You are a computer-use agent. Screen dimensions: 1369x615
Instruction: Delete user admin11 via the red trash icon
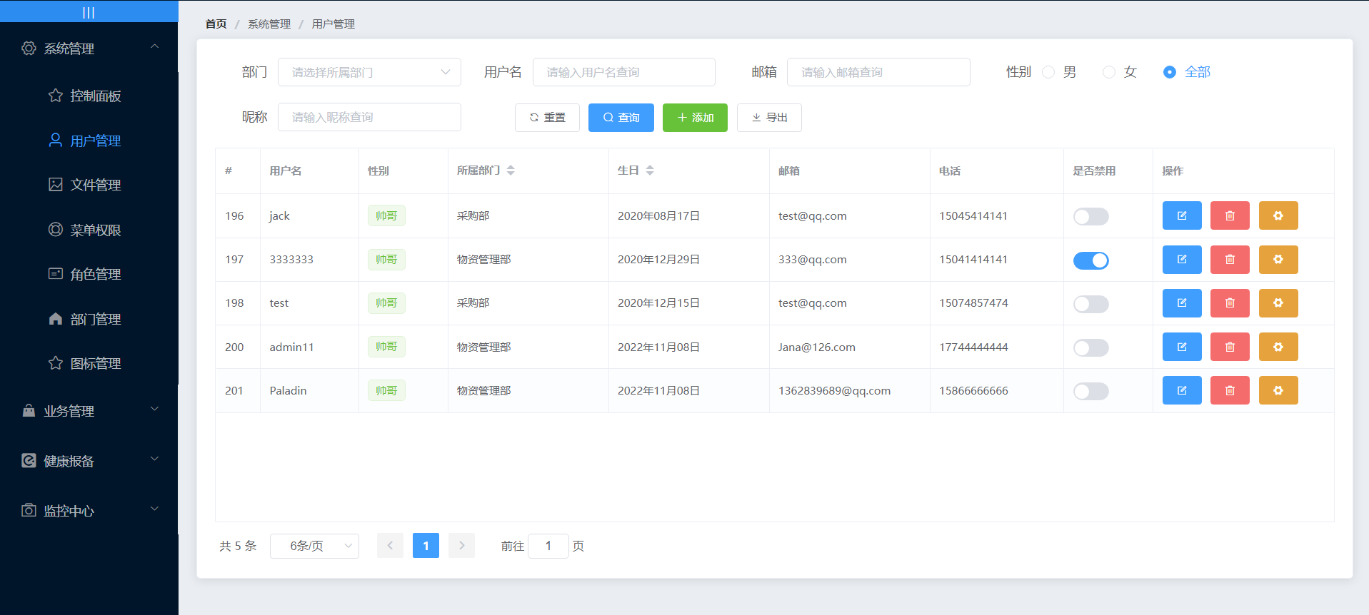pos(1230,347)
